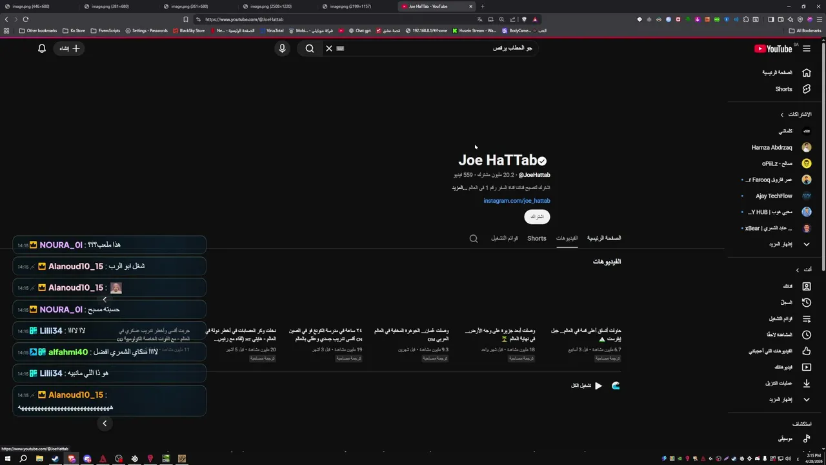Open Ajay TechFlow subscription
The width and height of the screenshot is (826, 465).
click(783, 196)
